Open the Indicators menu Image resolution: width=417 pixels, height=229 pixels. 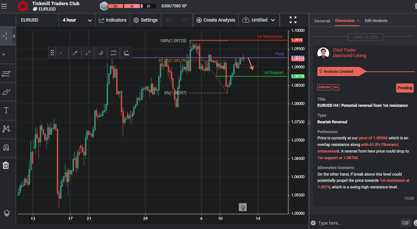112,20
